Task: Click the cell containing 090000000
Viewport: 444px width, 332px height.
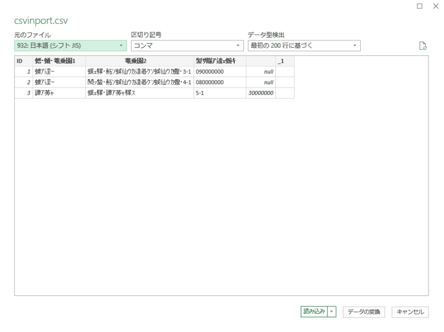Action: [219, 71]
